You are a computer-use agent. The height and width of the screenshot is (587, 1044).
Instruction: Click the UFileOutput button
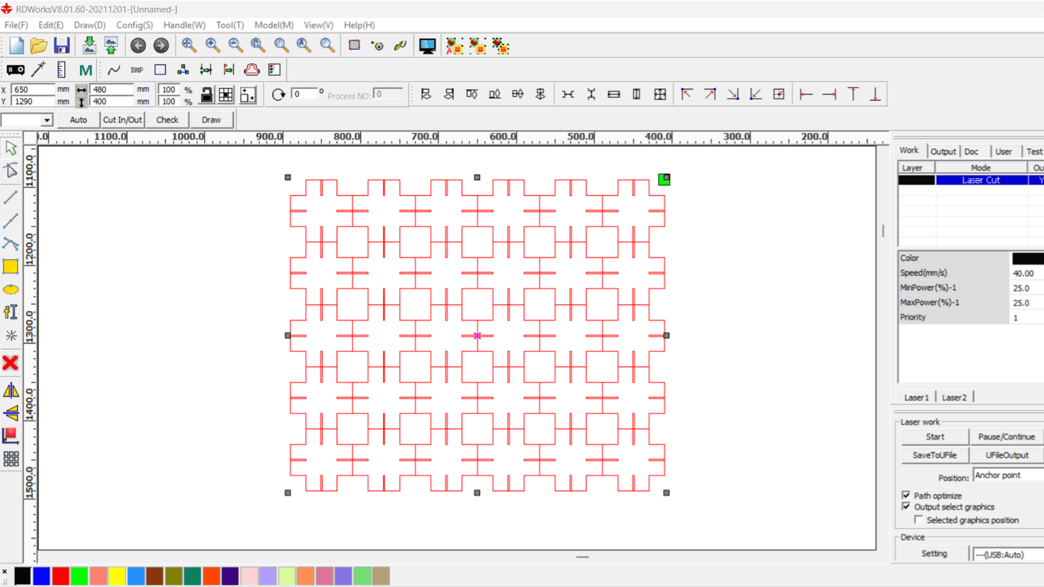pyautogui.click(x=1006, y=455)
